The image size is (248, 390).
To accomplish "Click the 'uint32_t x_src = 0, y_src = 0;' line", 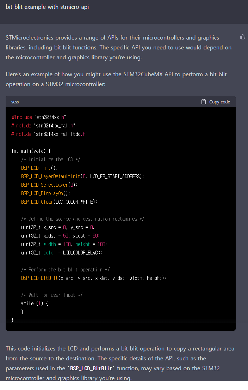I will (x=58, y=227).
